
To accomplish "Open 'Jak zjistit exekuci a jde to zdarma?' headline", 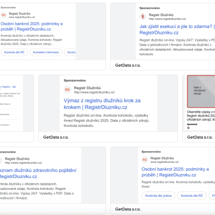I will point(177,30).
